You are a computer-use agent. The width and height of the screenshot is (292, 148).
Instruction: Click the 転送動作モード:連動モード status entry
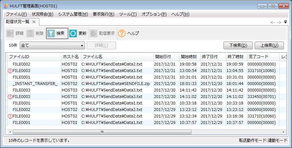263,140
